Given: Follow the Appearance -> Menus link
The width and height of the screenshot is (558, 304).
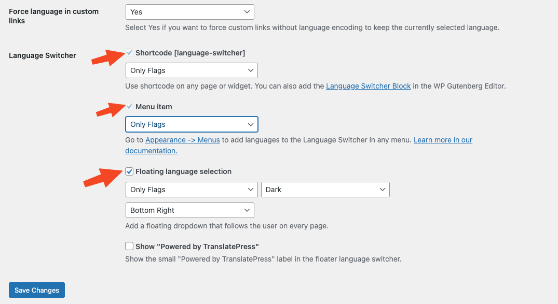Looking at the screenshot, I should (183, 140).
